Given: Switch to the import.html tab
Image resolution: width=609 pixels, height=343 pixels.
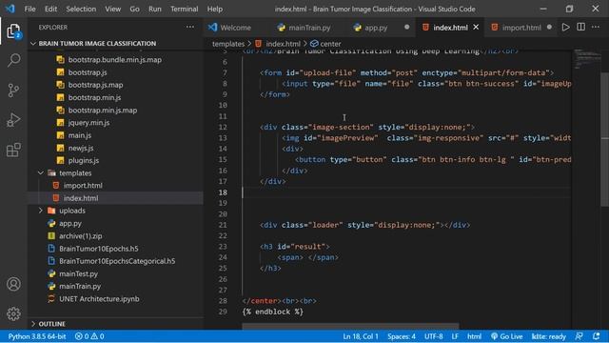Looking at the screenshot, I should [x=521, y=28].
